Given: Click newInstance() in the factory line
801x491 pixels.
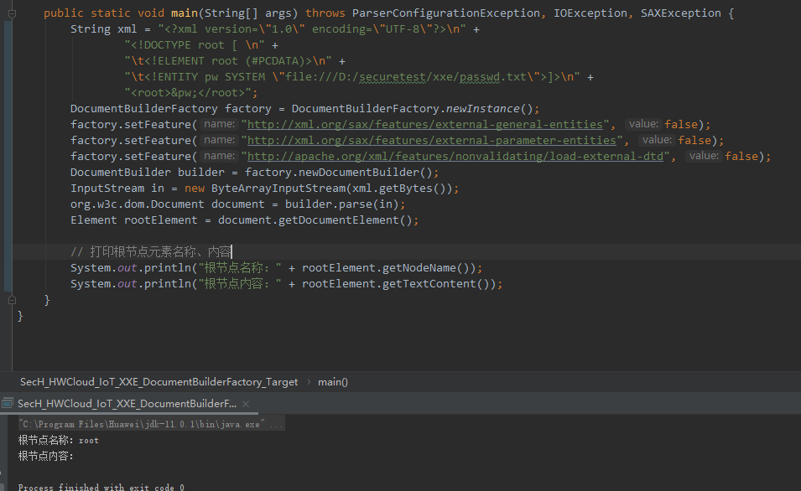Looking at the screenshot, I should coord(489,109).
